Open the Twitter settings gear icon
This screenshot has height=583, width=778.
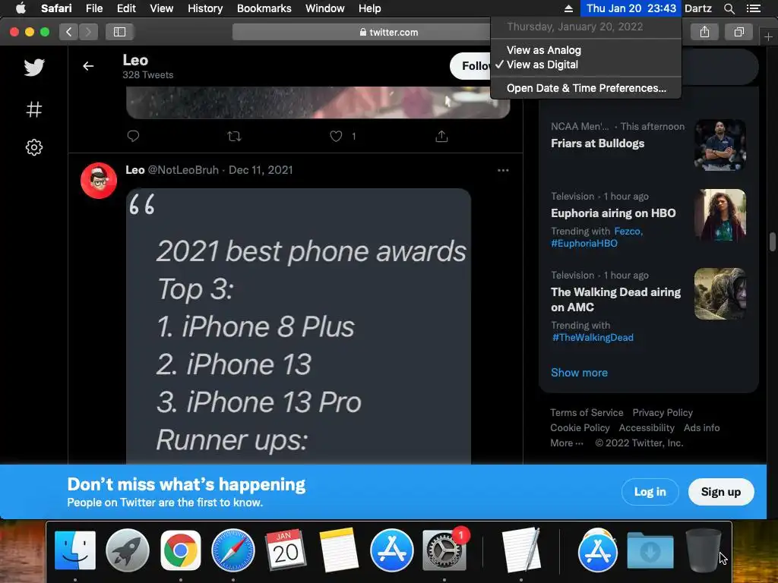click(x=34, y=147)
